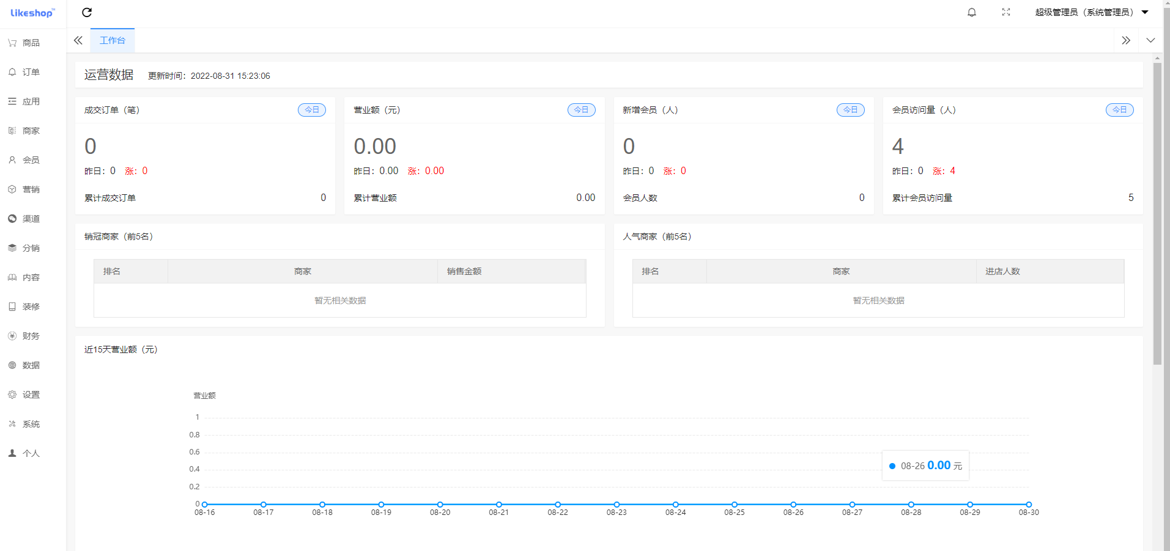Viewport: 1170px width, 551px height.
Task: Click the chart data point for 08-19
Action: tap(381, 505)
